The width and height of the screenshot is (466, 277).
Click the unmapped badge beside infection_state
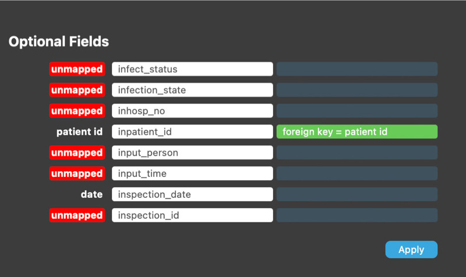point(77,90)
